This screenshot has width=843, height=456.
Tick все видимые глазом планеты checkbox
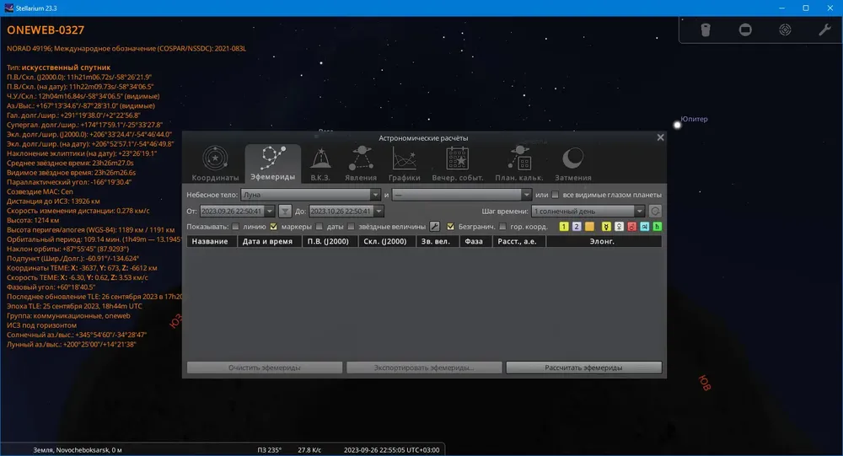pos(556,195)
